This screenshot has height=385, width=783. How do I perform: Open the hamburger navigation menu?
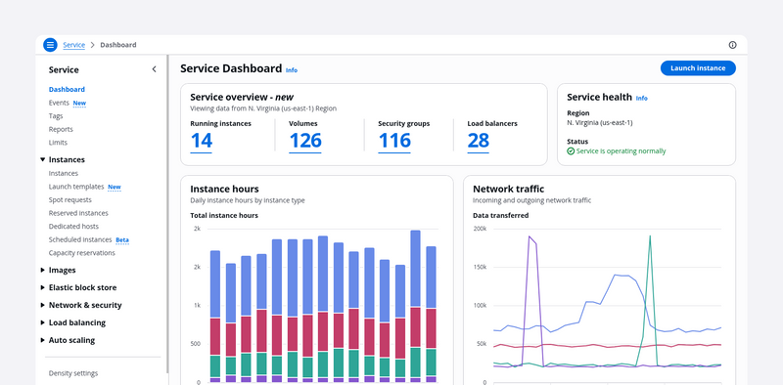pos(50,45)
